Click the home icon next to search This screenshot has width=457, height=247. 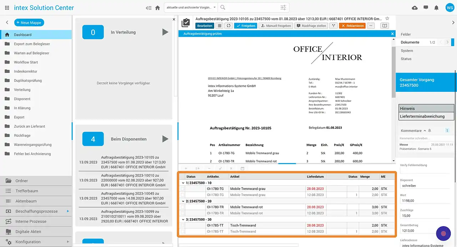[x=157, y=7]
